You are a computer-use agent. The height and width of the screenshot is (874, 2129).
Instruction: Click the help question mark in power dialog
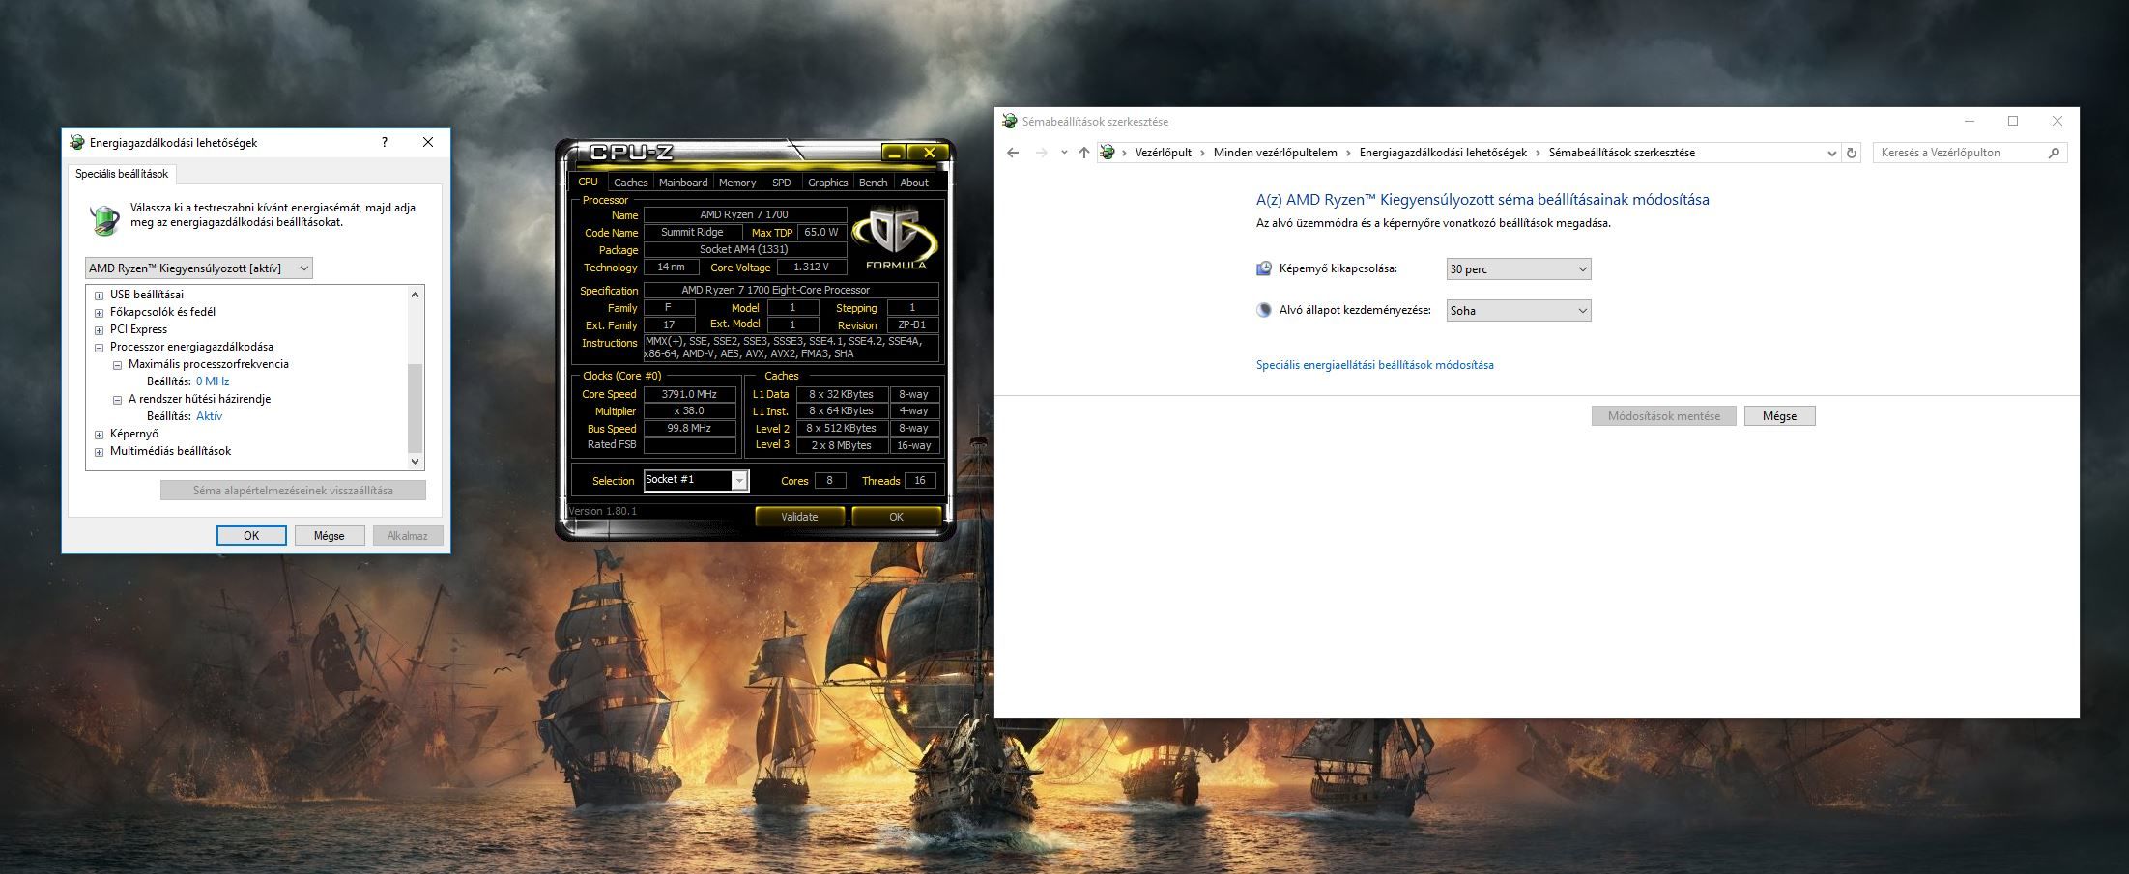[x=385, y=142]
